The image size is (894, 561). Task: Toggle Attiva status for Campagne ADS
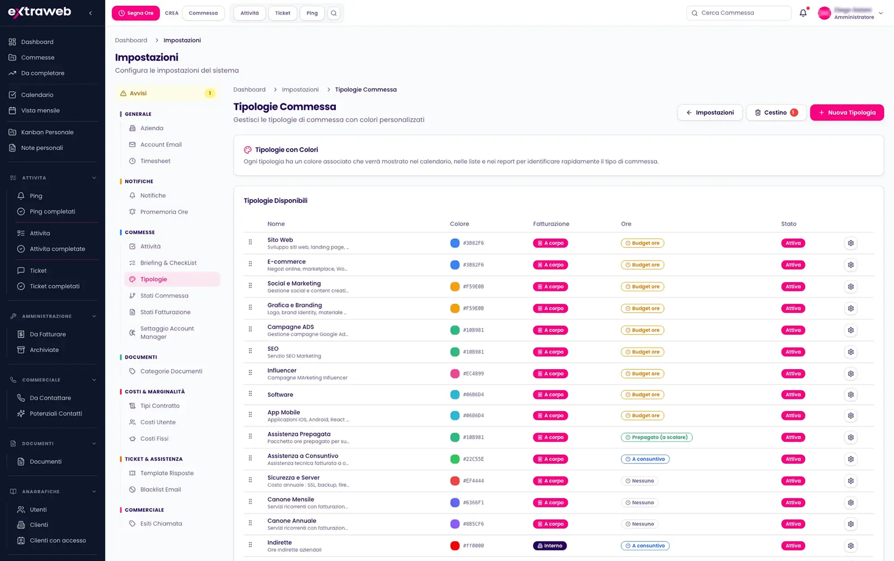coord(793,330)
